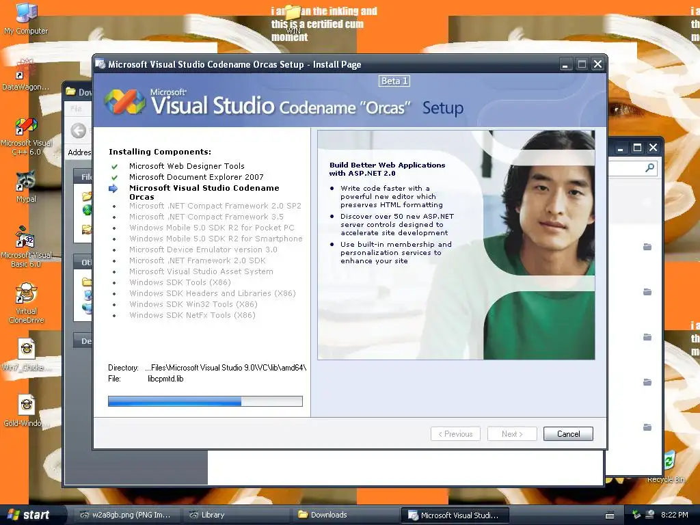Click the blue arrow beside Visual Studio Codename Orcas
The image size is (700, 525).
tap(113, 189)
